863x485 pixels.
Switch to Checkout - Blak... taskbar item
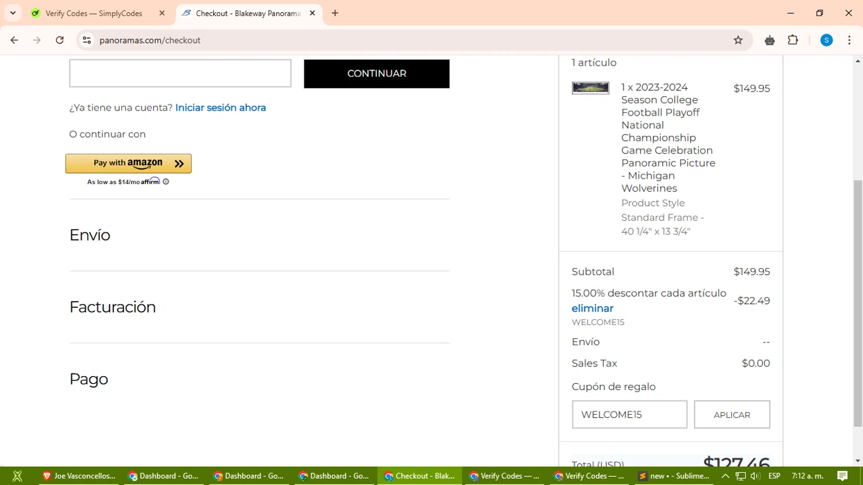tap(419, 476)
